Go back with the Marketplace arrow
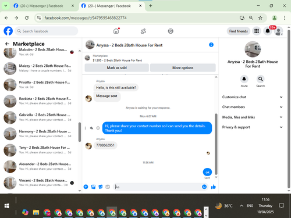This screenshot has height=218, width=291. tap(7, 44)
